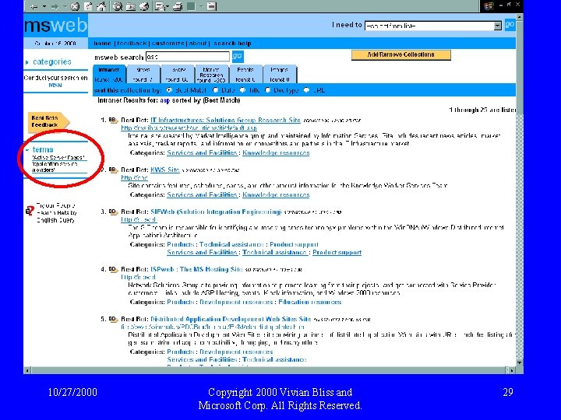Open the Favorites folder icon
The image size is (561, 420).
(131, 6)
